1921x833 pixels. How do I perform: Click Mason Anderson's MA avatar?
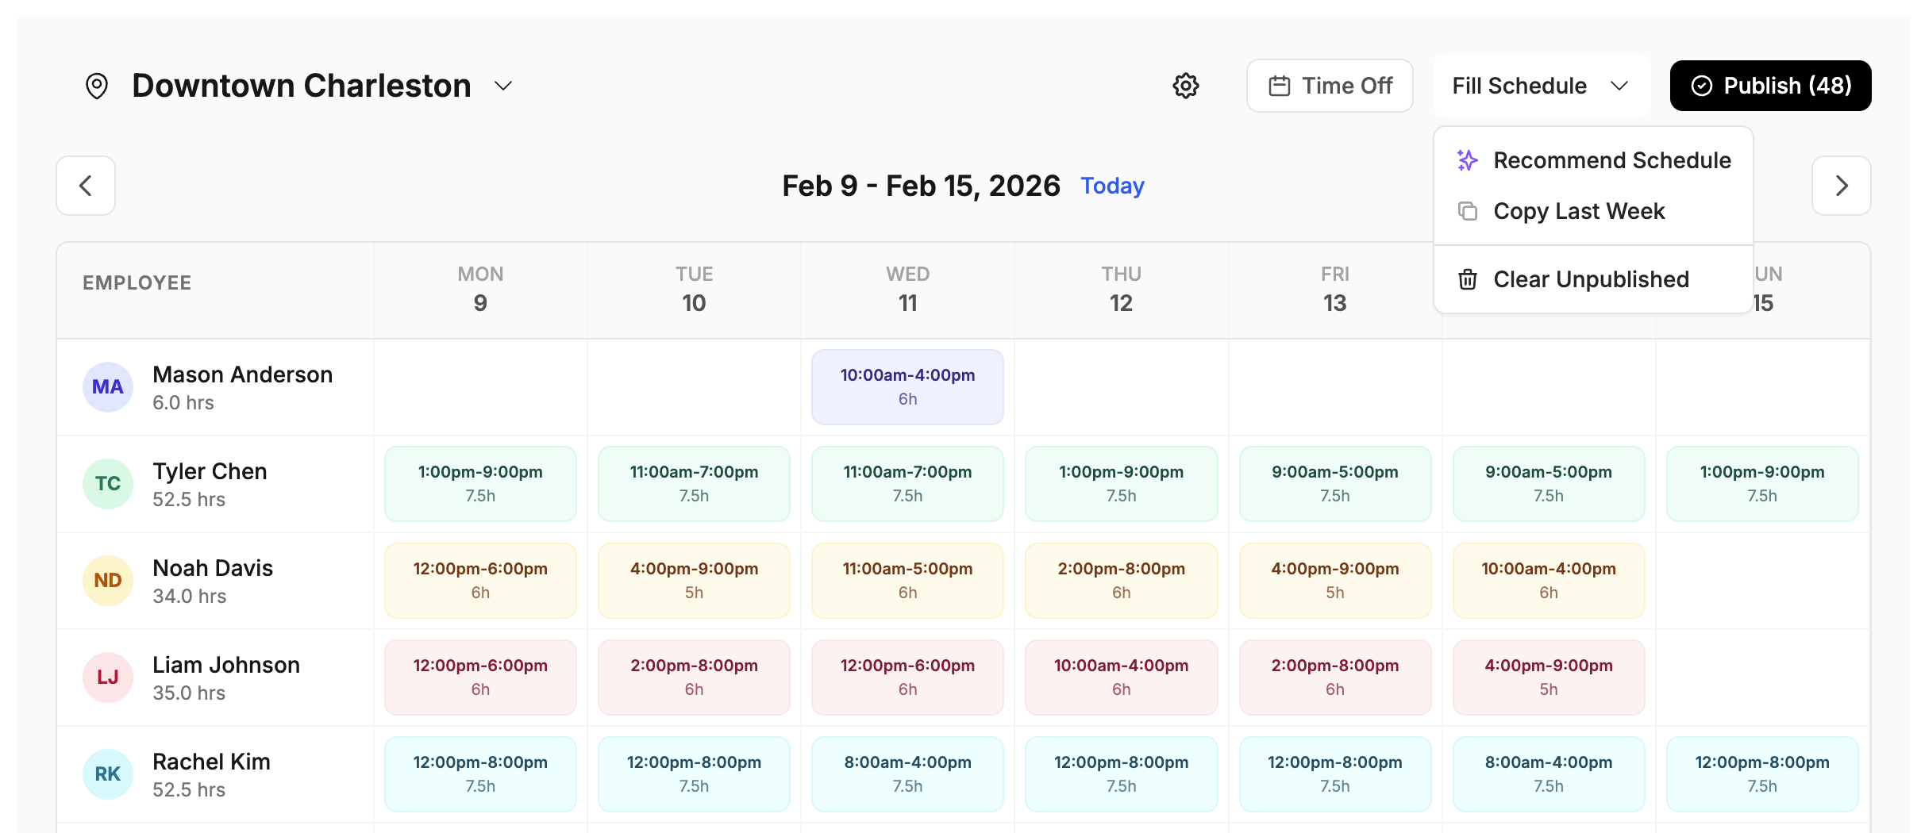click(108, 387)
